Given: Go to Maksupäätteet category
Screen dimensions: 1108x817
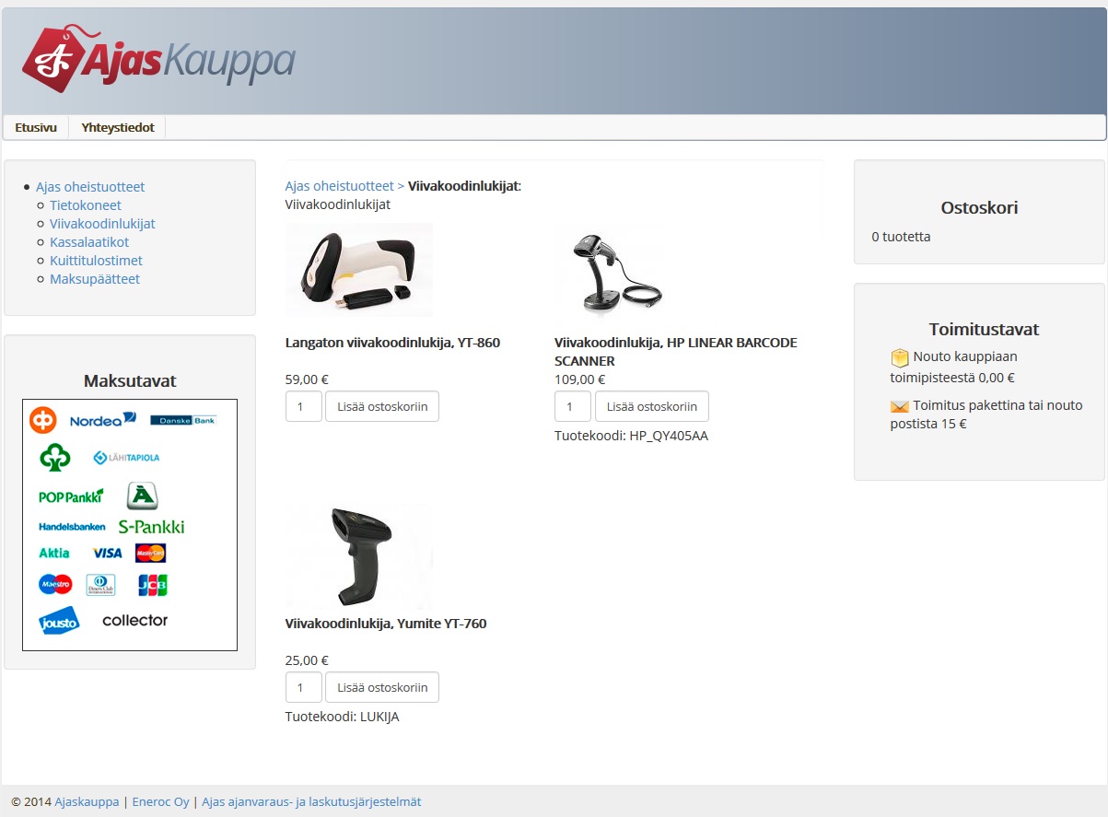Looking at the screenshot, I should [x=95, y=279].
